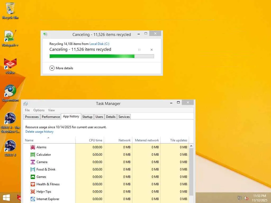Select the Health & Fitness row name
The width and height of the screenshot is (271, 203).
coord(48,184)
